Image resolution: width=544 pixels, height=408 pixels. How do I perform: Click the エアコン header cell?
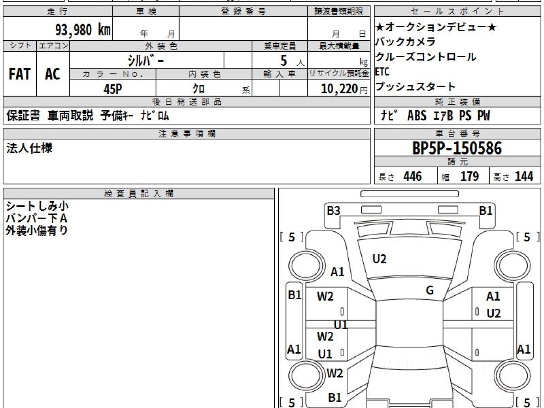tap(53, 46)
